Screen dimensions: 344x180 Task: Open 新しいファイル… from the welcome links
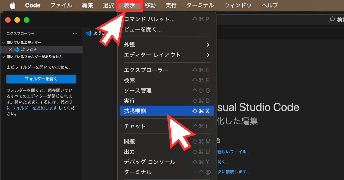click(234, 152)
